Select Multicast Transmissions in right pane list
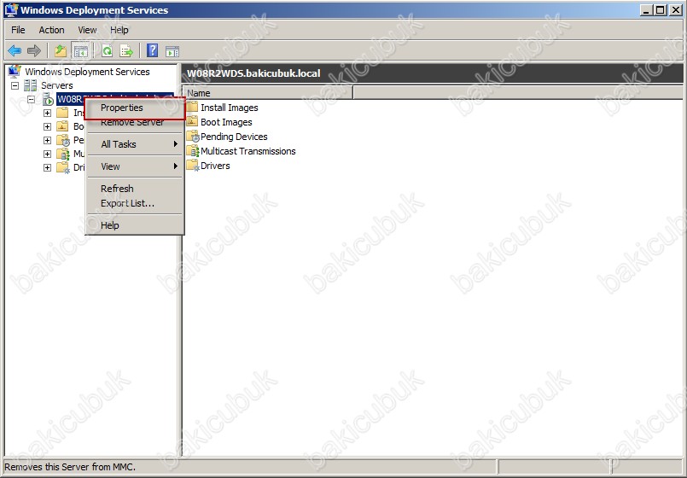The height and width of the screenshot is (478, 687). 248,151
